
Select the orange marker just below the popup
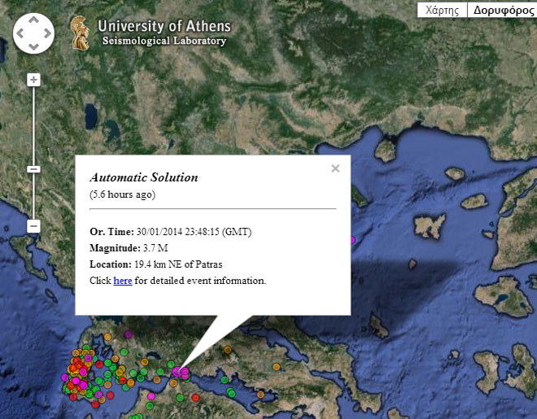click(228, 350)
